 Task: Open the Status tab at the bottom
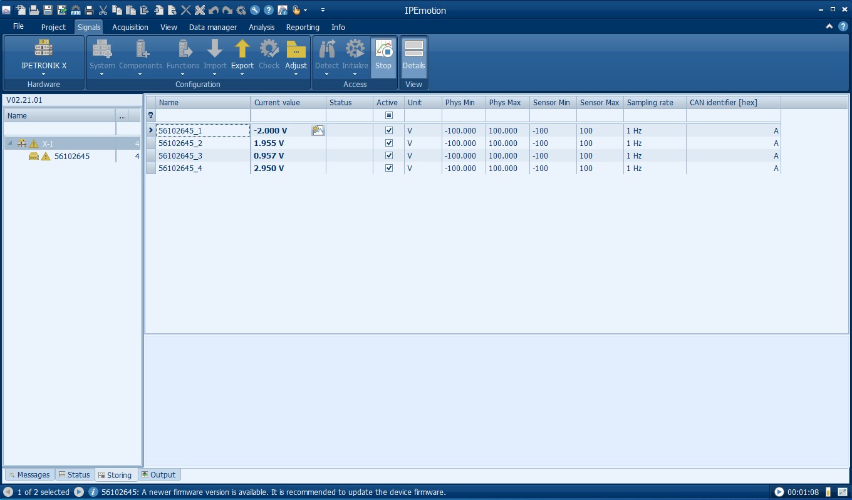[75, 474]
